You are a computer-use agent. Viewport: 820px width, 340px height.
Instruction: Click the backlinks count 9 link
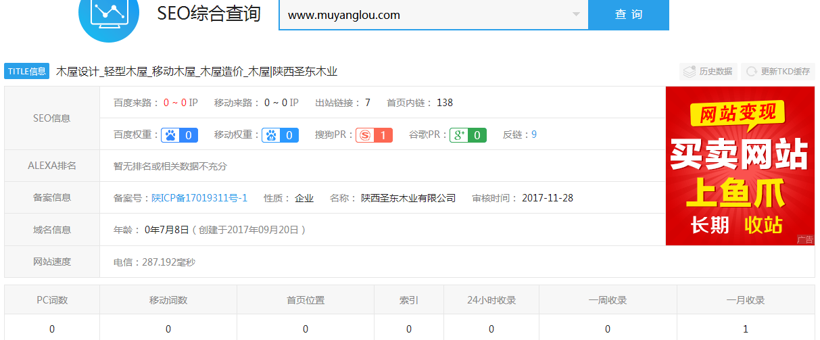(534, 135)
